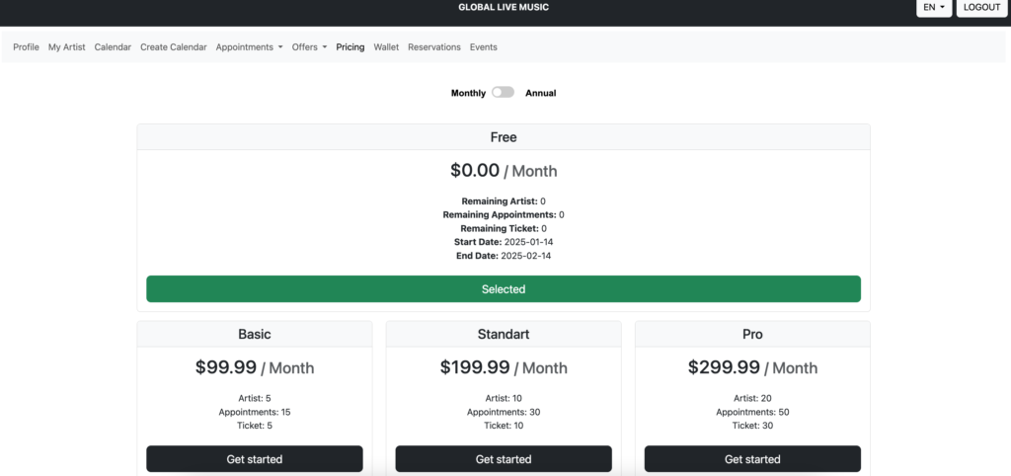Click the Monthly billing label
The height and width of the screenshot is (476, 1011).
(468, 94)
